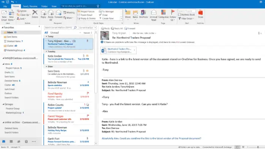This screenshot has width=265, height=149.
Task: Click Reply All in the ribbon
Action: coord(50,15)
